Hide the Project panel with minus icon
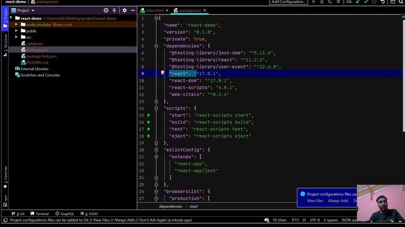This screenshot has width=405, height=227. click(x=133, y=10)
